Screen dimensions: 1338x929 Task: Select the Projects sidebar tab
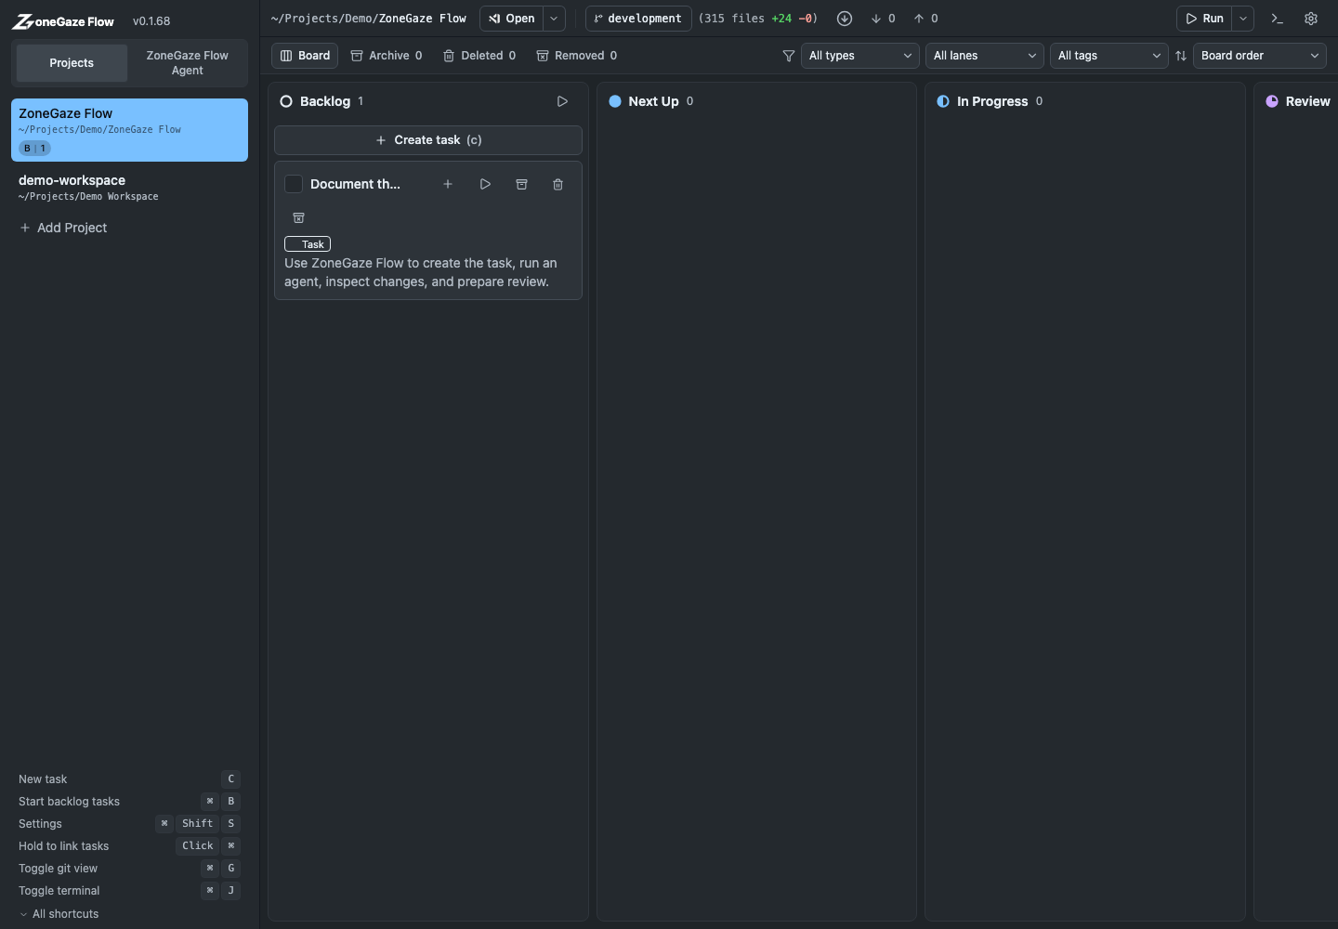(x=72, y=63)
